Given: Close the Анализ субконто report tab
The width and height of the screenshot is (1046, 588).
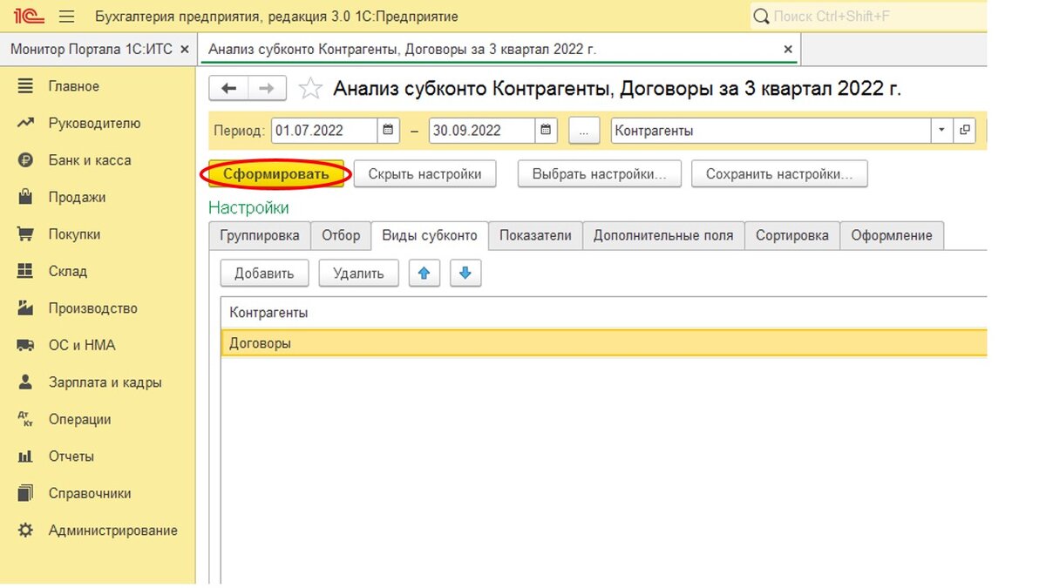Looking at the screenshot, I should [x=788, y=50].
